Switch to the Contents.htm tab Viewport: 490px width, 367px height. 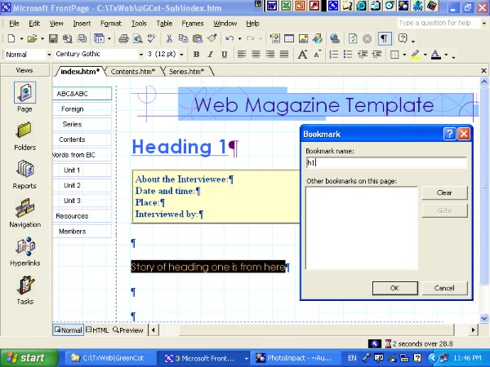tap(133, 72)
